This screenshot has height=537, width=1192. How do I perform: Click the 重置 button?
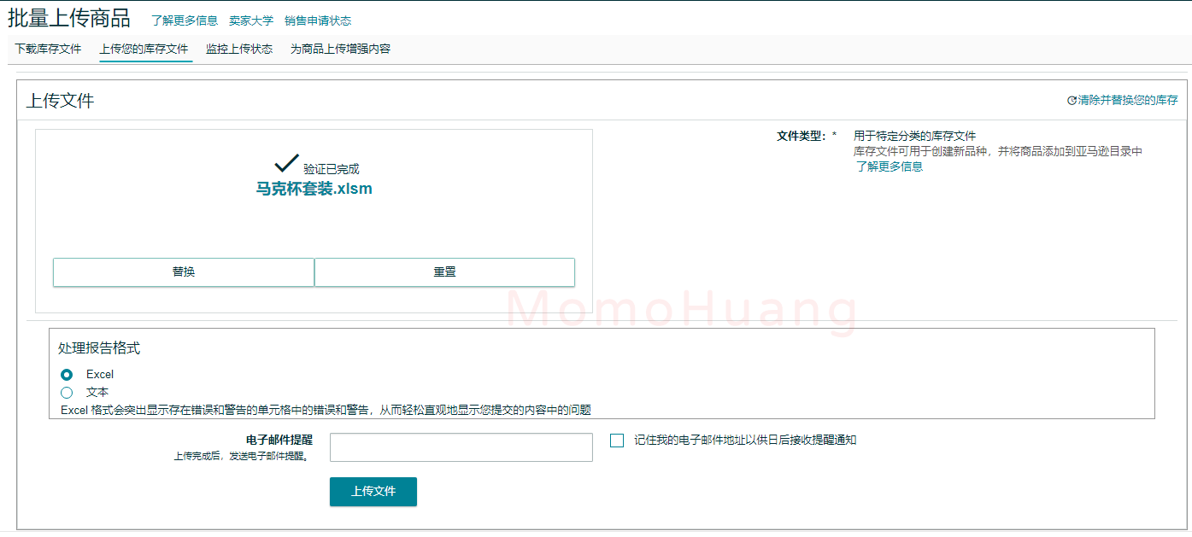click(x=444, y=271)
